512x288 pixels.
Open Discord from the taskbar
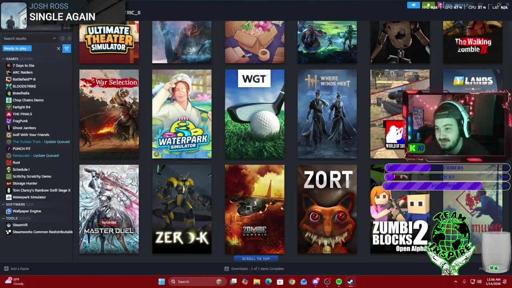tap(316, 282)
